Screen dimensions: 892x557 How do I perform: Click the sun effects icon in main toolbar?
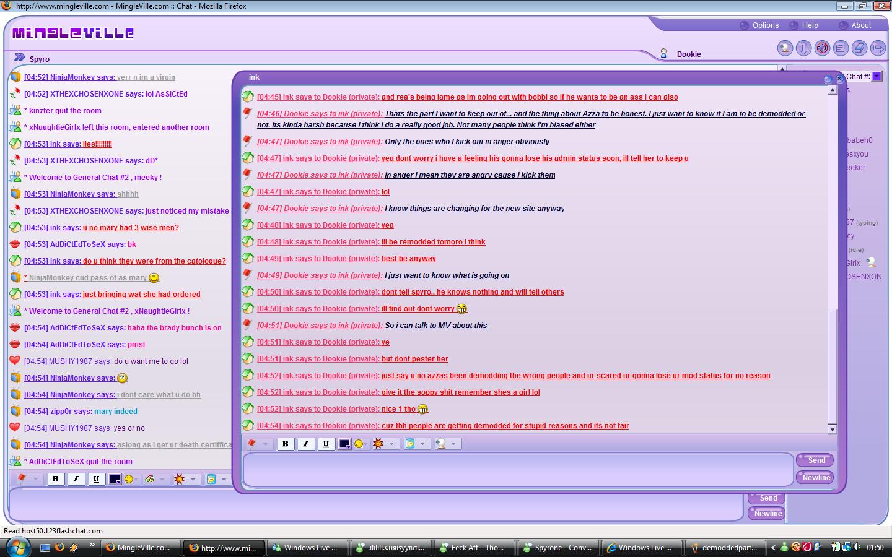(x=180, y=479)
